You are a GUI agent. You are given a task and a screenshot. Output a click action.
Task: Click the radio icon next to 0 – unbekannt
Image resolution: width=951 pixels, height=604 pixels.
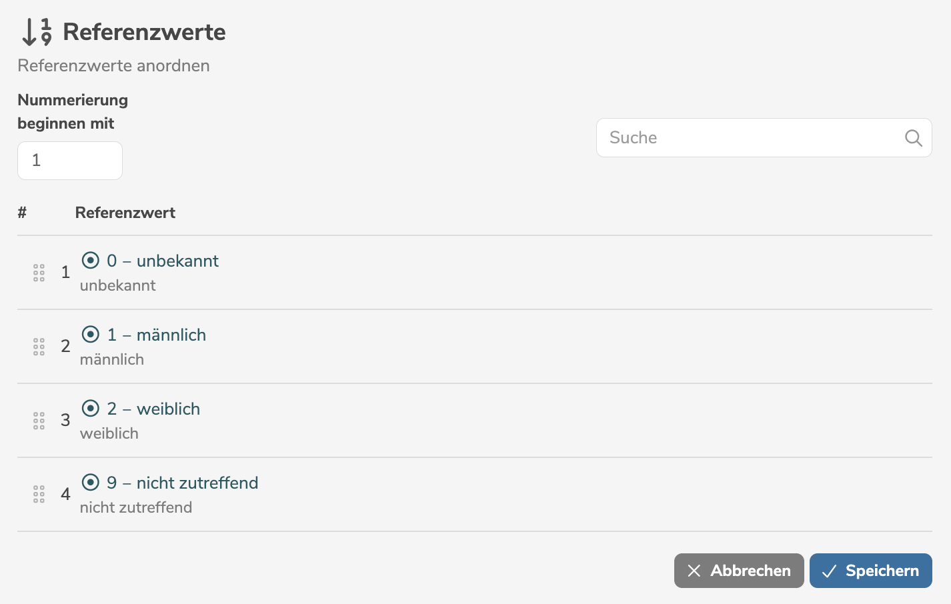[91, 260]
